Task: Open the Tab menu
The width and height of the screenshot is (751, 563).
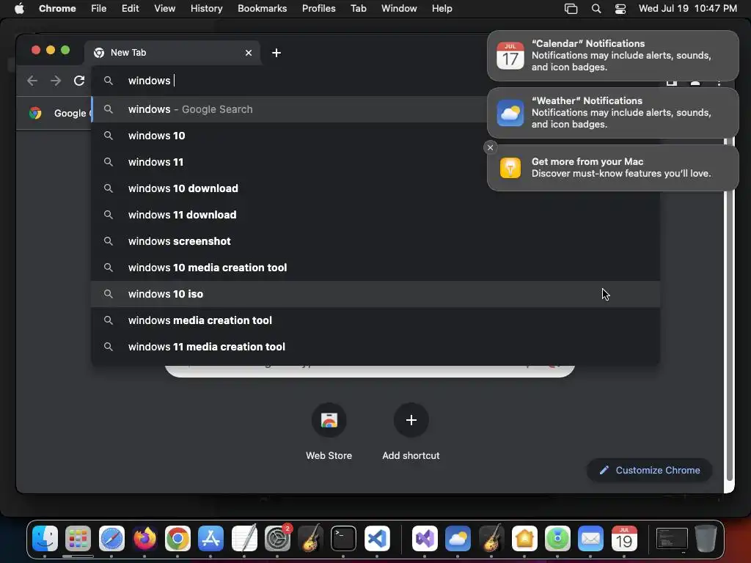Action: click(x=358, y=9)
